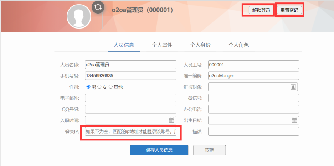This screenshot has height=166, width=334.
Task: Switch to the 人员信息 tab
Action: click(124, 45)
